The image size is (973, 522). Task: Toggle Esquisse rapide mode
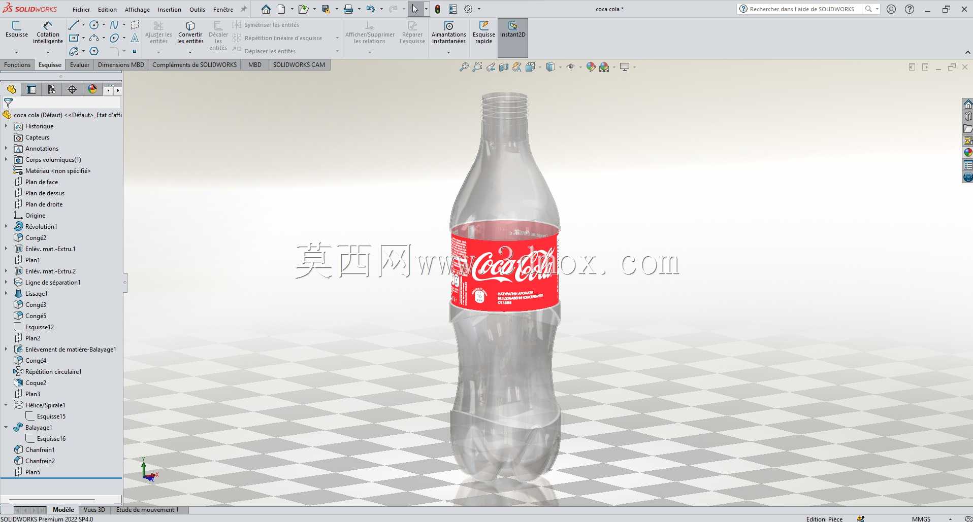pyautogui.click(x=483, y=33)
